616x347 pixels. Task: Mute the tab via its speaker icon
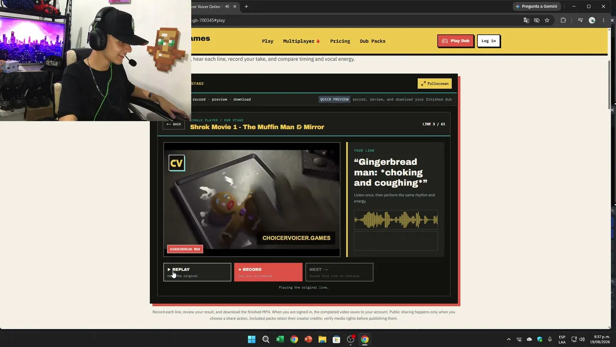(227, 7)
